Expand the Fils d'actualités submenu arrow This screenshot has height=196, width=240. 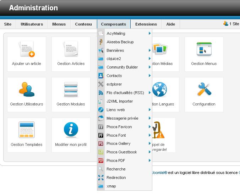click(149, 92)
